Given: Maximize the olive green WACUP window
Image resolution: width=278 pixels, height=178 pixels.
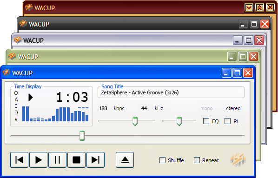Looking at the screenshot, I should tap(243, 57).
